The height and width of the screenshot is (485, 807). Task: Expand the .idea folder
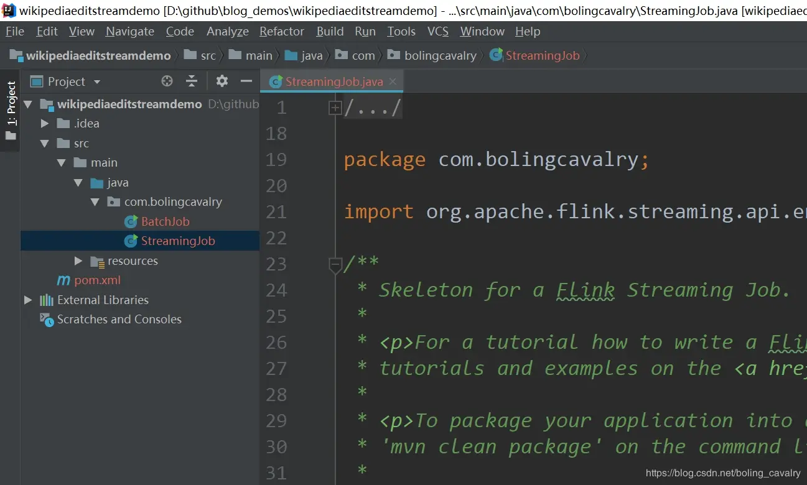coord(45,124)
